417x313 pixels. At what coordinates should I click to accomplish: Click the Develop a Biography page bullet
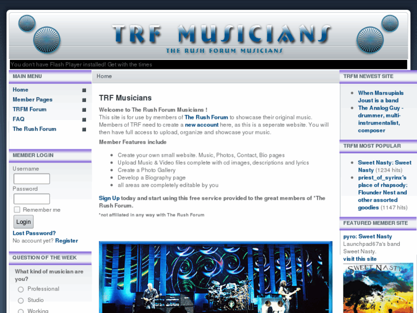[151, 177]
